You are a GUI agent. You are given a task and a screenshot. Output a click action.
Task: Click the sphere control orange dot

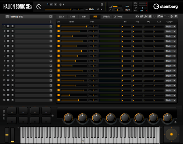(x=172, y=134)
